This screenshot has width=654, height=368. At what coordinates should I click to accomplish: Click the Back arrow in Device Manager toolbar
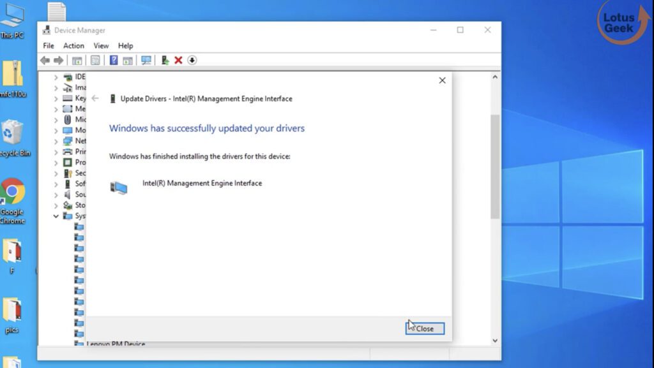click(45, 61)
